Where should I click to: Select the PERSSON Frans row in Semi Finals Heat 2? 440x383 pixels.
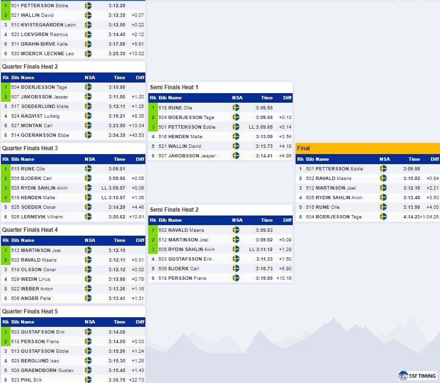point(221,278)
